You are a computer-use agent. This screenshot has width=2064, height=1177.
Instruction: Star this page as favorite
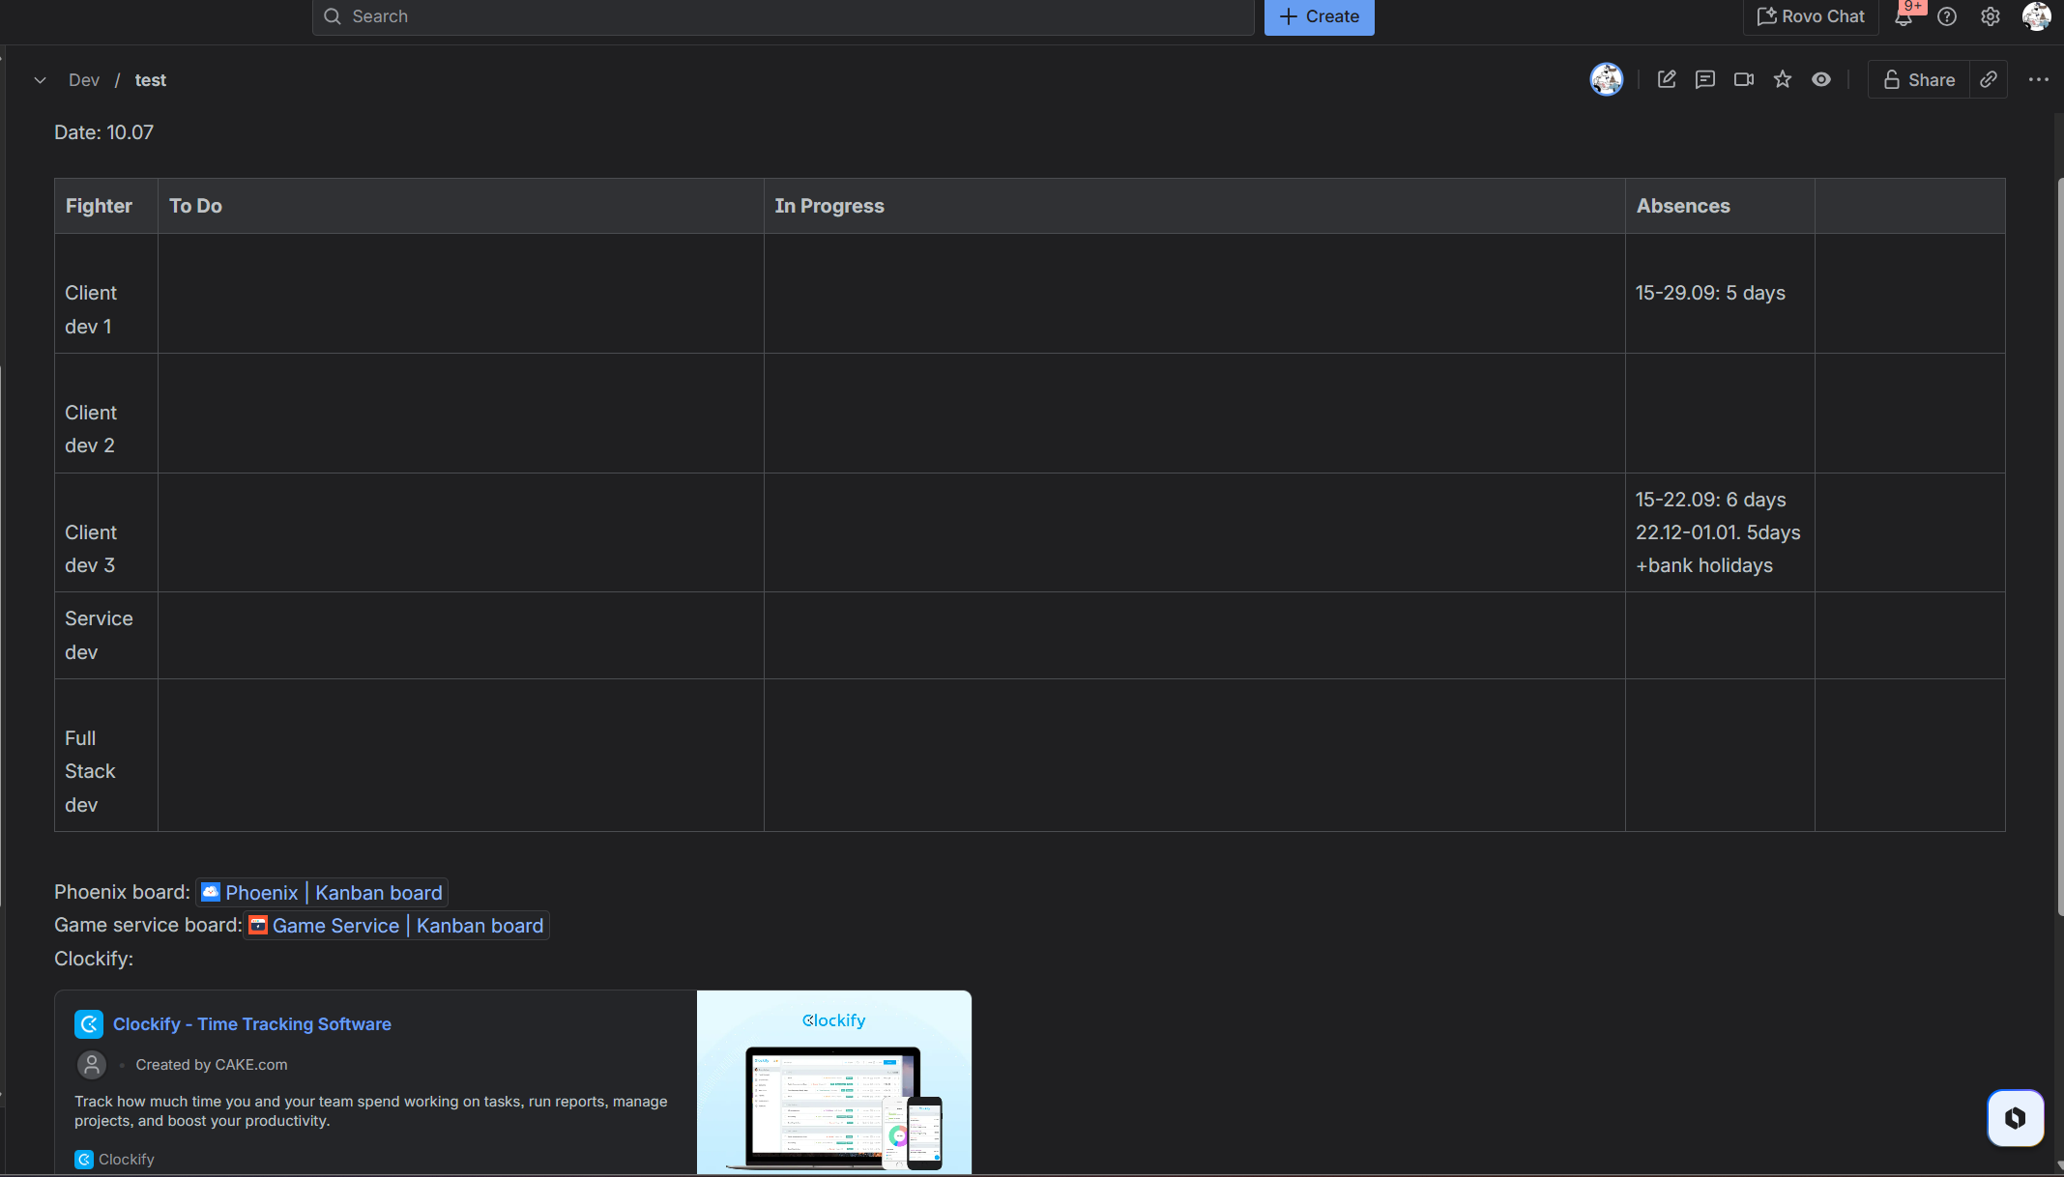tap(1783, 79)
